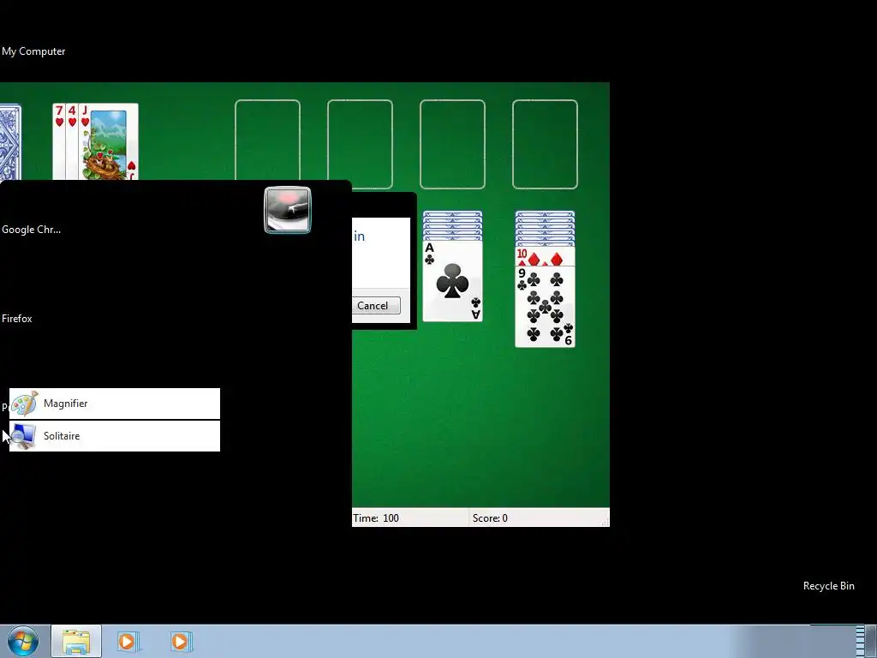Launch Magnifier from the Start menu
The height and width of the screenshot is (658, 877).
pyautogui.click(x=115, y=404)
